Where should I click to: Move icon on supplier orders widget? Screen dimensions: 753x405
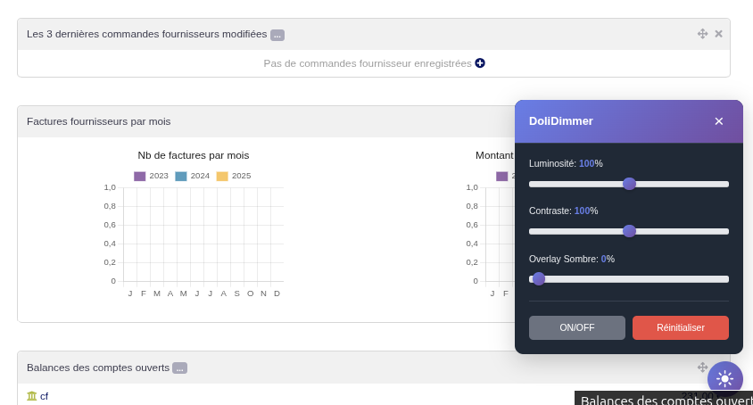coord(702,34)
